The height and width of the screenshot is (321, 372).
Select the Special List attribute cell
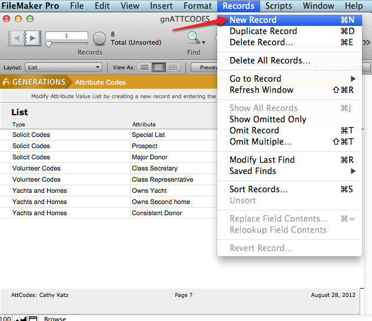(x=174, y=135)
